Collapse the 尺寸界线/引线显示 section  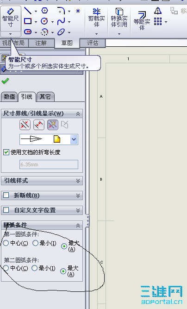click(x=78, y=114)
